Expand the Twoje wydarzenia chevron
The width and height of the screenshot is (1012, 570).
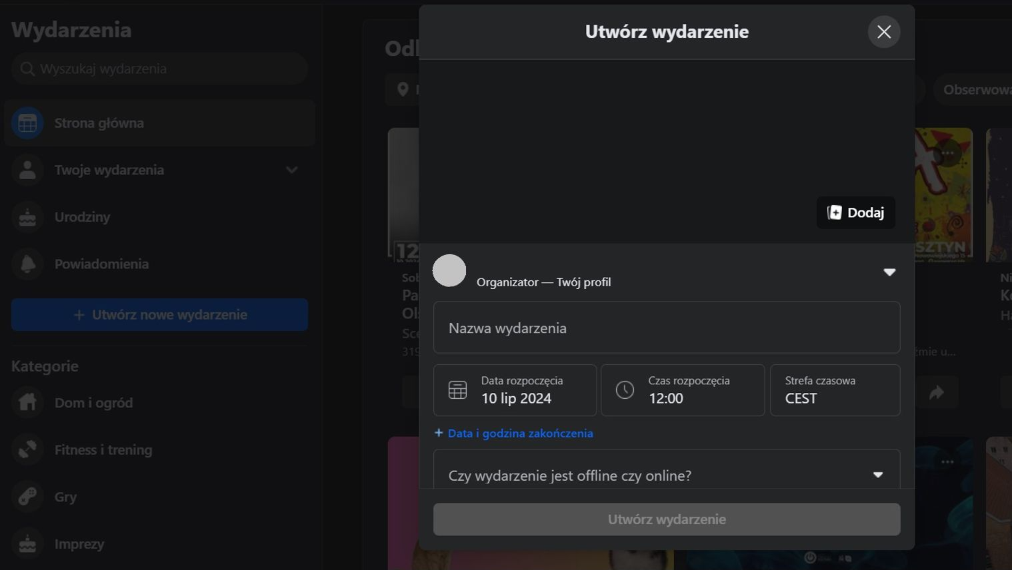291,170
